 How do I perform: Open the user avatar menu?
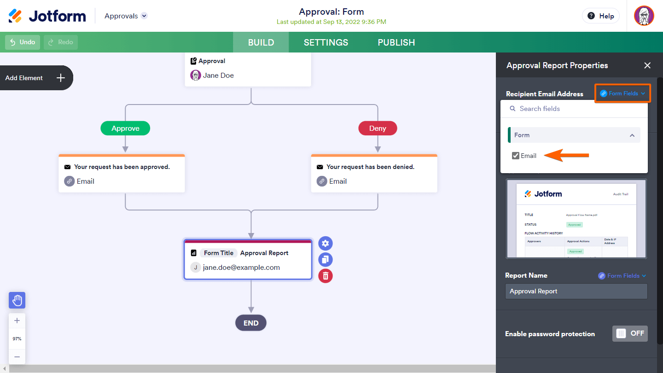(x=644, y=16)
